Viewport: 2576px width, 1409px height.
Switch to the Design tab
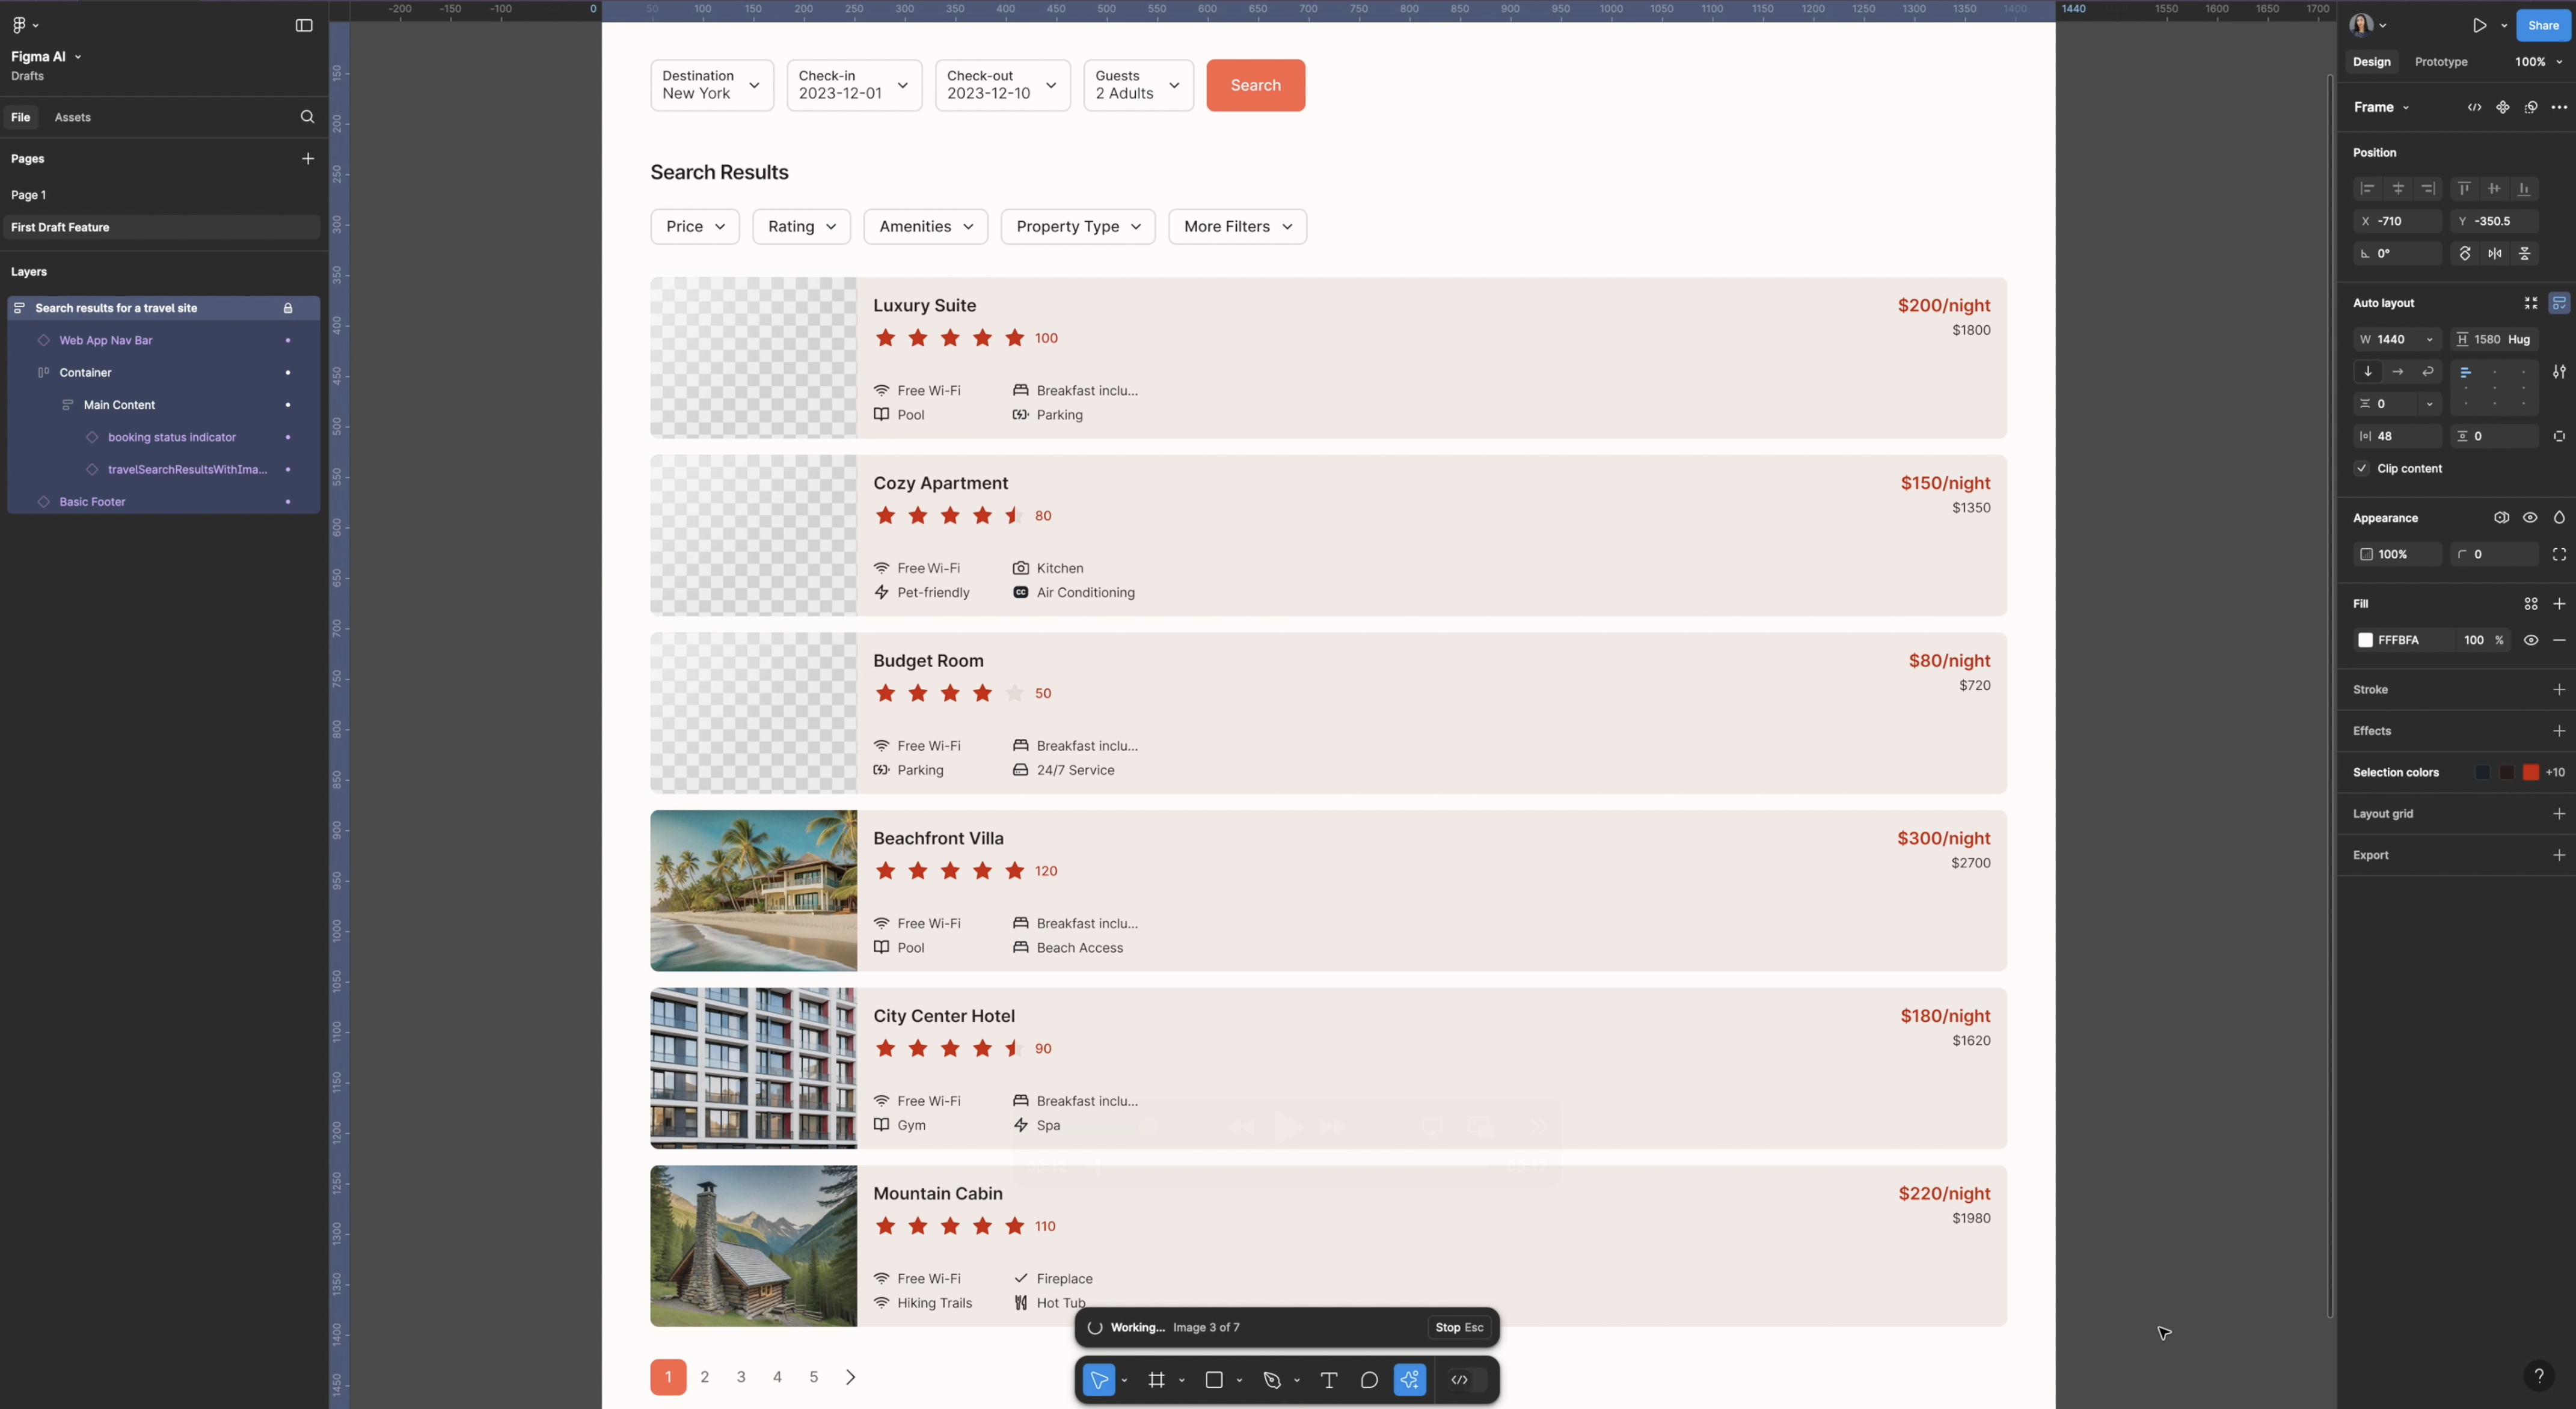[x=2371, y=61]
